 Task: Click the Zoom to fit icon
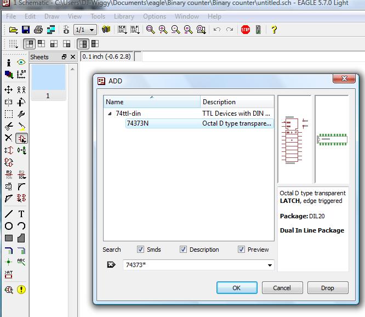coord(150,30)
